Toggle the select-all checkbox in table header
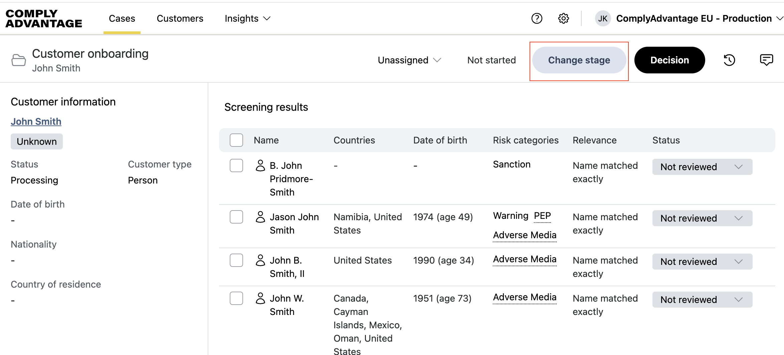784x355 pixels. click(236, 140)
